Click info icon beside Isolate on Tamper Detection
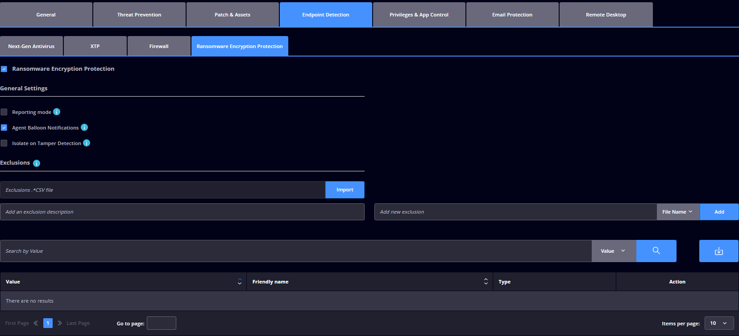 click(x=87, y=143)
